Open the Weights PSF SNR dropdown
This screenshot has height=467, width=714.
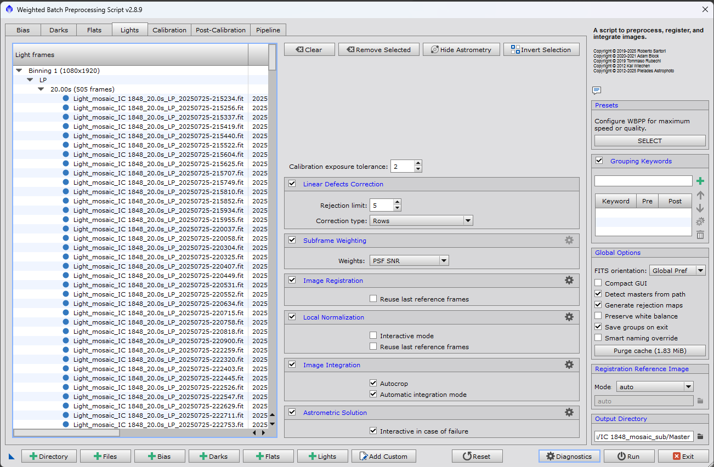pyautogui.click(x=409, y=261)
